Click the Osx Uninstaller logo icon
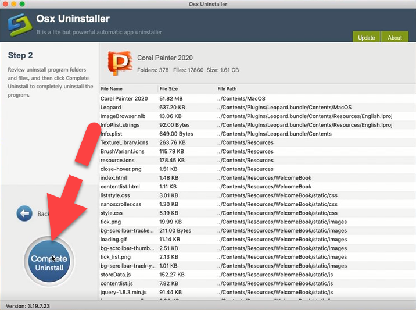Image resolution: width=416 pixels, height=310 pixels. pos(20,24)
